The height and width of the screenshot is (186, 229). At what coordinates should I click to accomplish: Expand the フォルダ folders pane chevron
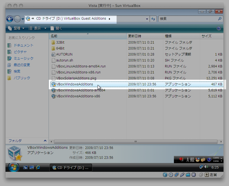click(45, 141)
